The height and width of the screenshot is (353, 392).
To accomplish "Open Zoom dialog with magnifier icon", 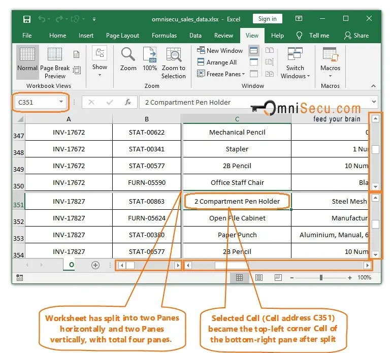I will point(128,59).
